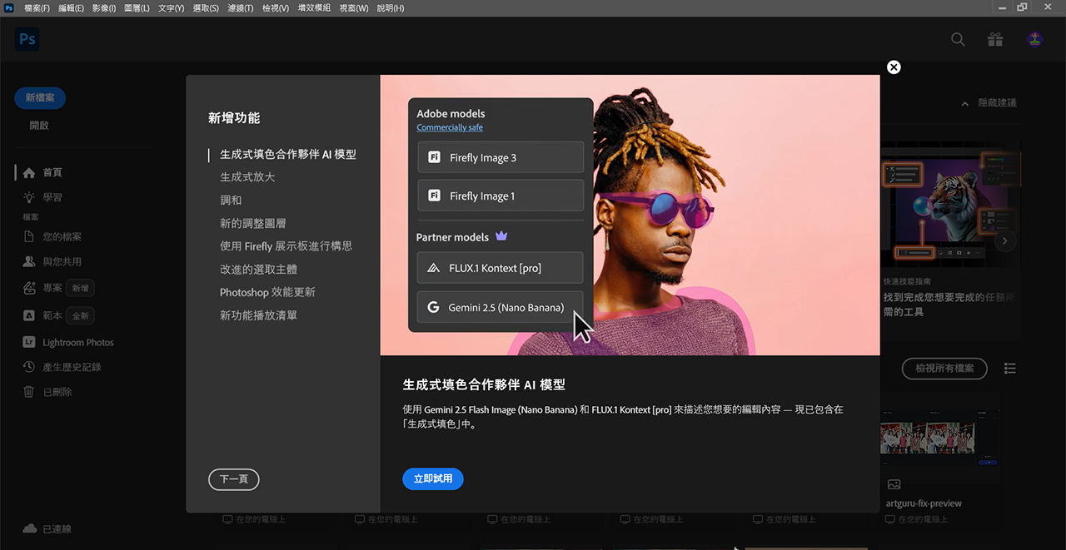Open the 增效模組 plugins menu
1066x550 pixels.
pyautogui.click(x=314, y=7)
